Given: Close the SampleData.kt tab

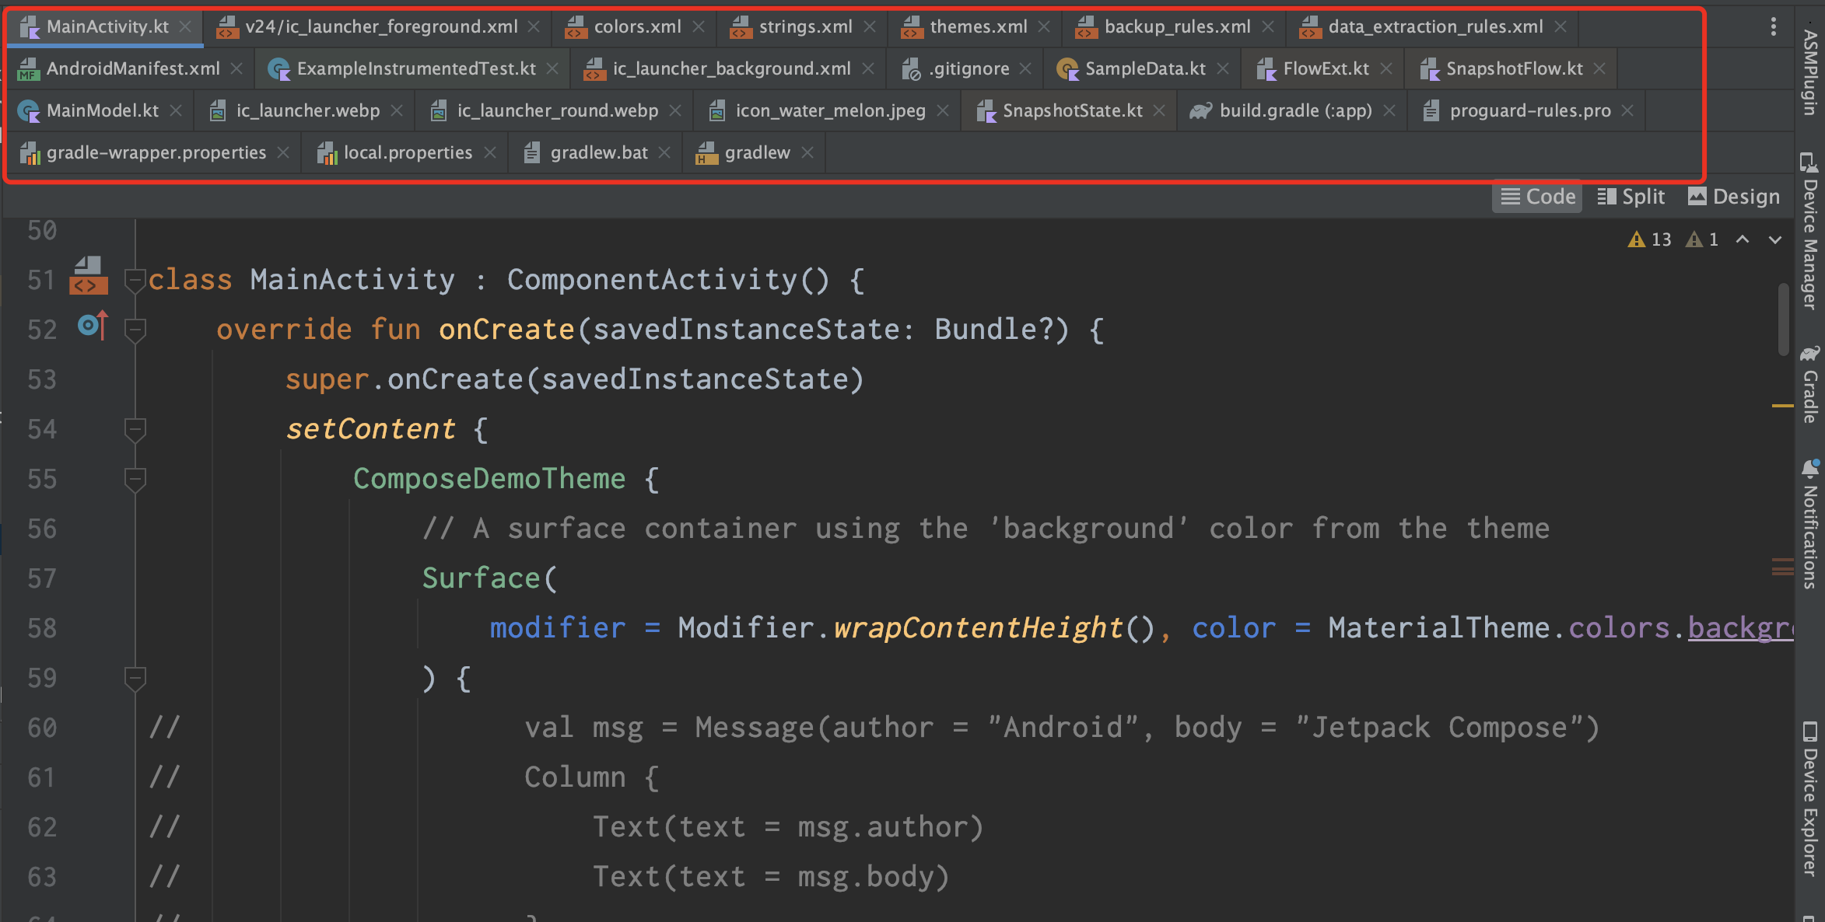Looking at the screenshot, I should [x=1223, y=68].
